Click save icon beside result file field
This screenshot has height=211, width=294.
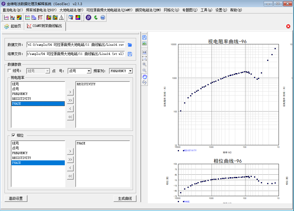click(130, 54)
